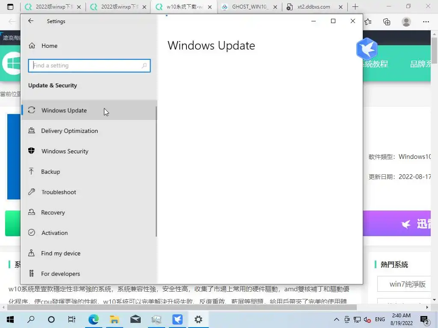This screenshot has height=328, width=438.
Task: Click the Find a setting search box
Action: pyautogui.click(x=89, y=65)
